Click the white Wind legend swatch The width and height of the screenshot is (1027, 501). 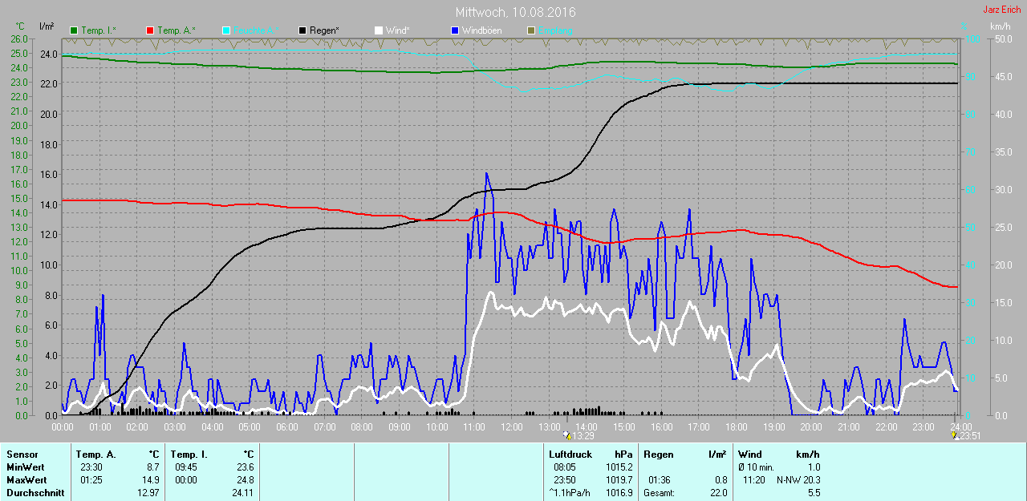[379, 30]
